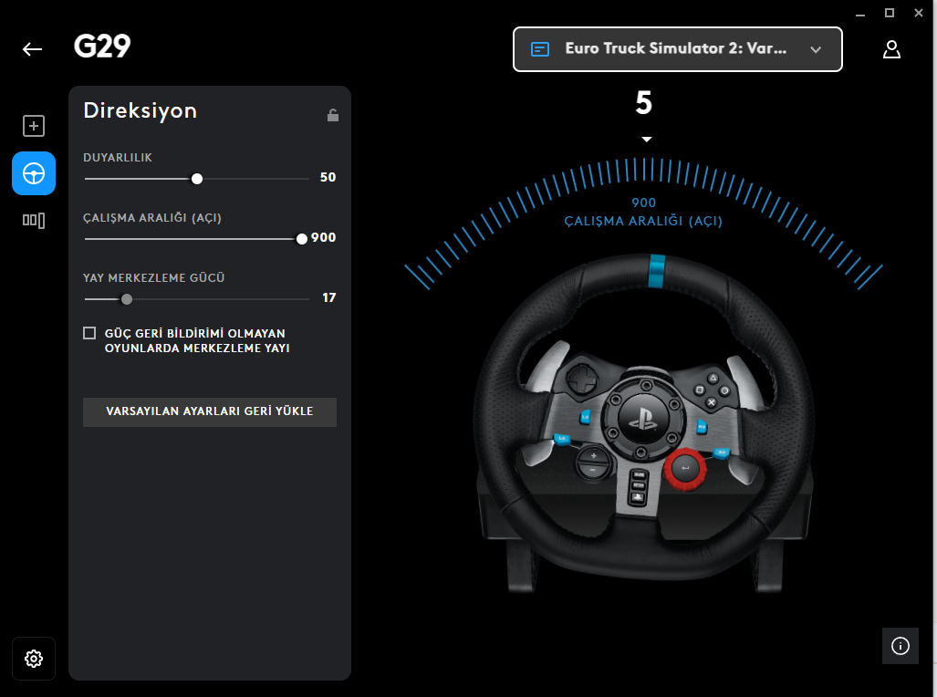
Task: Click the spring strength value 17
Action: coord(328,297)
